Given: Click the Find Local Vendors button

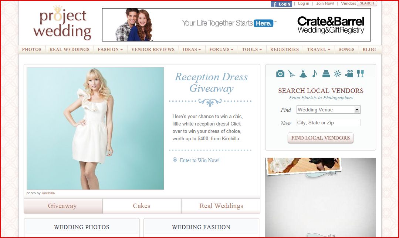Looking at the screenshot, I should click(320, 138).
